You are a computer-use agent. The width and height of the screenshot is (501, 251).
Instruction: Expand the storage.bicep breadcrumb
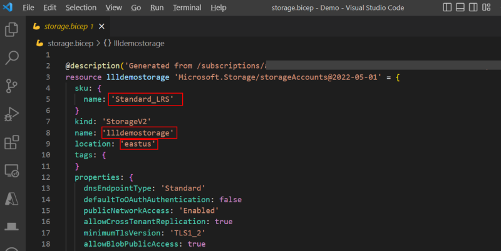pyautogui.click(x=69, y=43)
